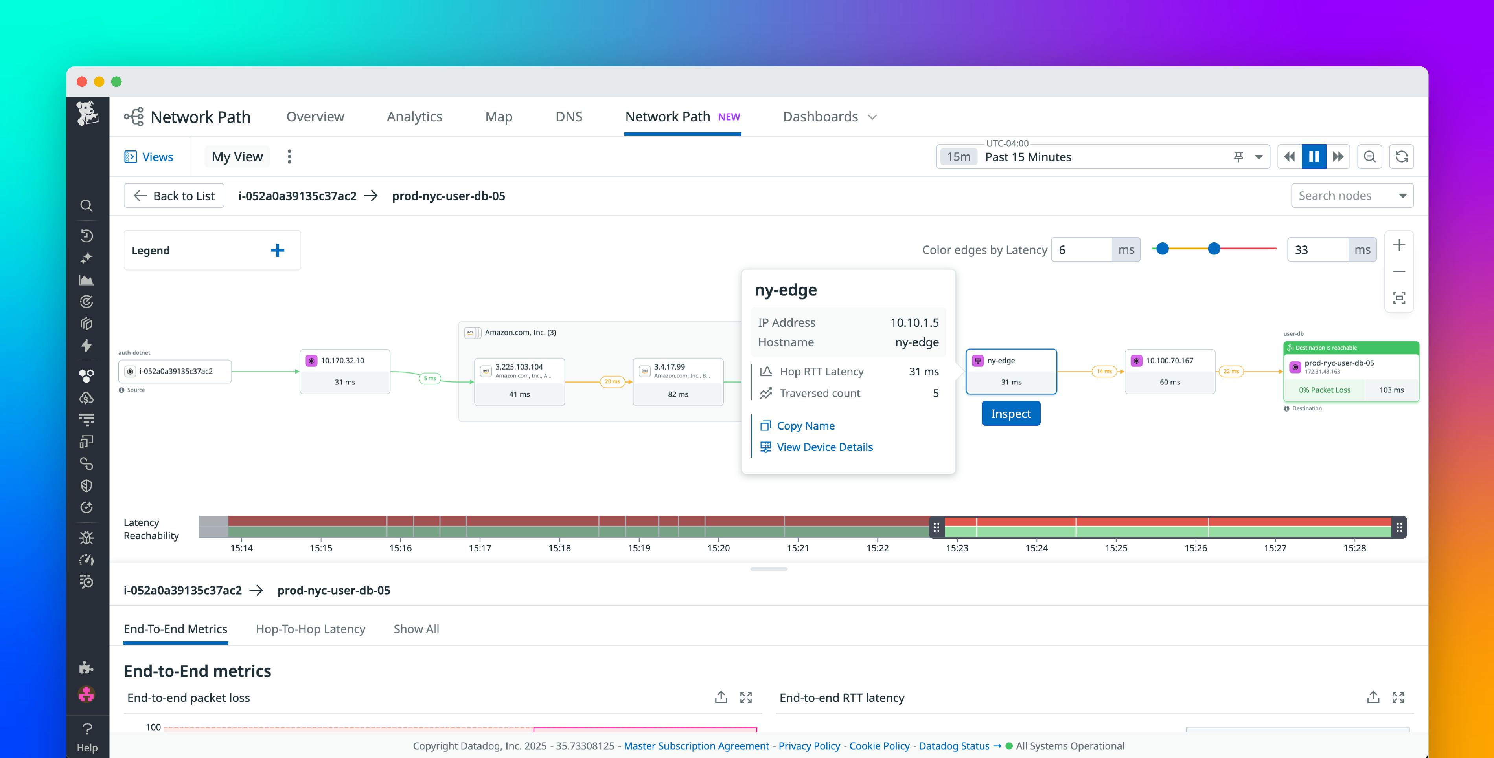Click the security shield icon in the sidebar

coord(87,485)
